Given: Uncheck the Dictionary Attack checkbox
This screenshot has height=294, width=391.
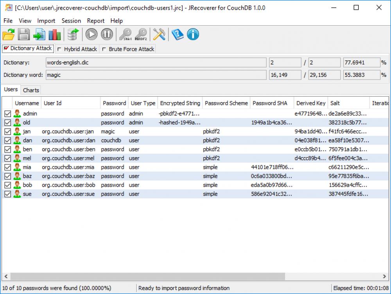Looking at the screenshot, I should click(x=5, y=49).
